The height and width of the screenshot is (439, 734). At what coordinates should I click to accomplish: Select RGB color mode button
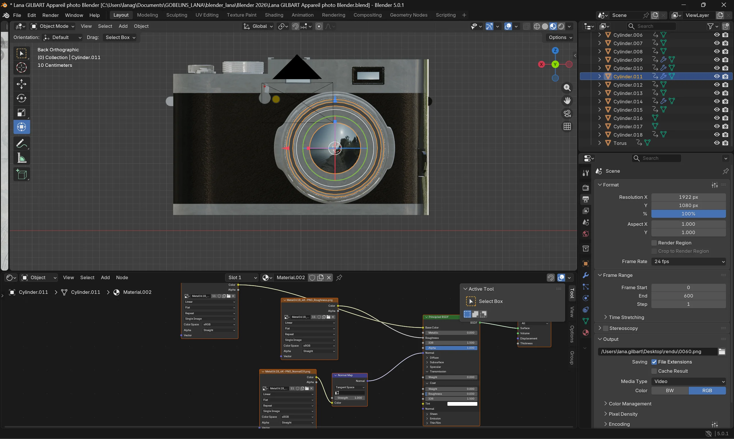[707, 391]
